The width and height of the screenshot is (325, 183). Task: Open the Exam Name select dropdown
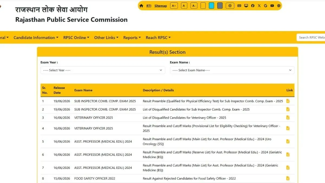(x=232, y=70)
